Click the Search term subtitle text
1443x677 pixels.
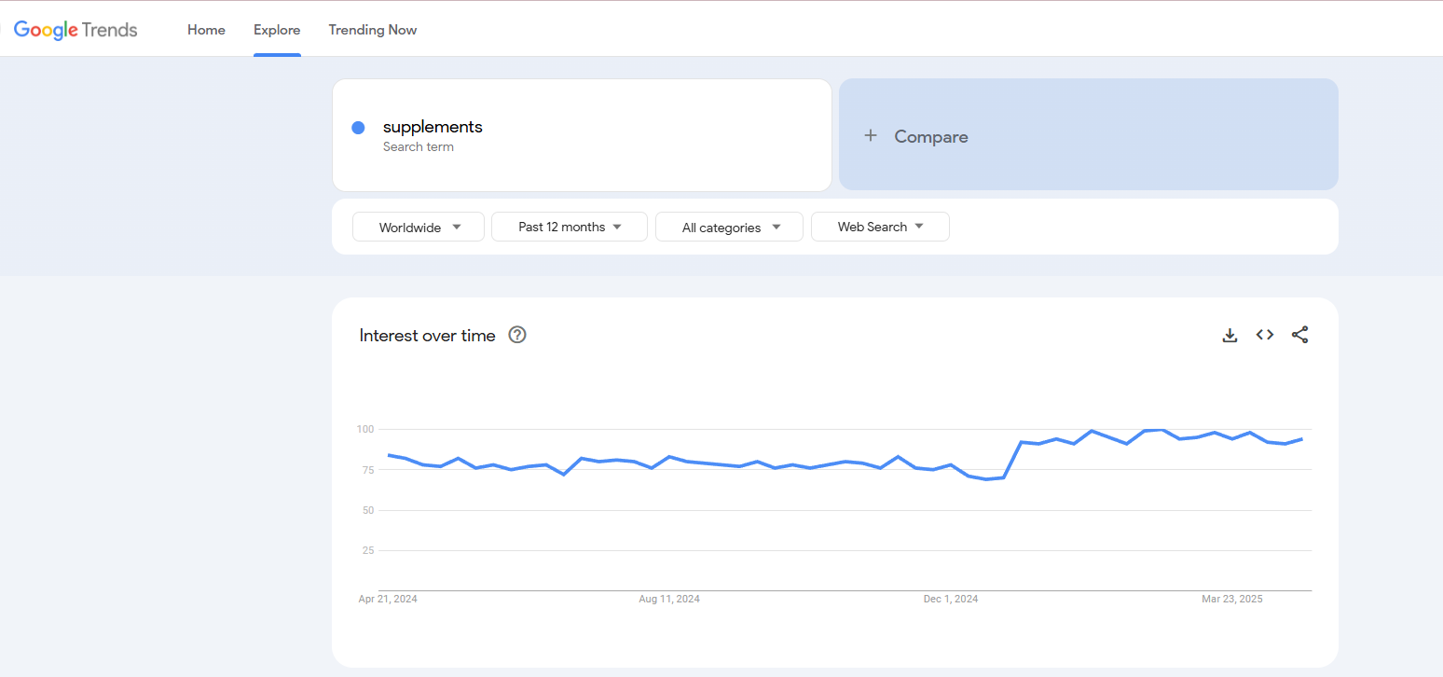point(419,147)
